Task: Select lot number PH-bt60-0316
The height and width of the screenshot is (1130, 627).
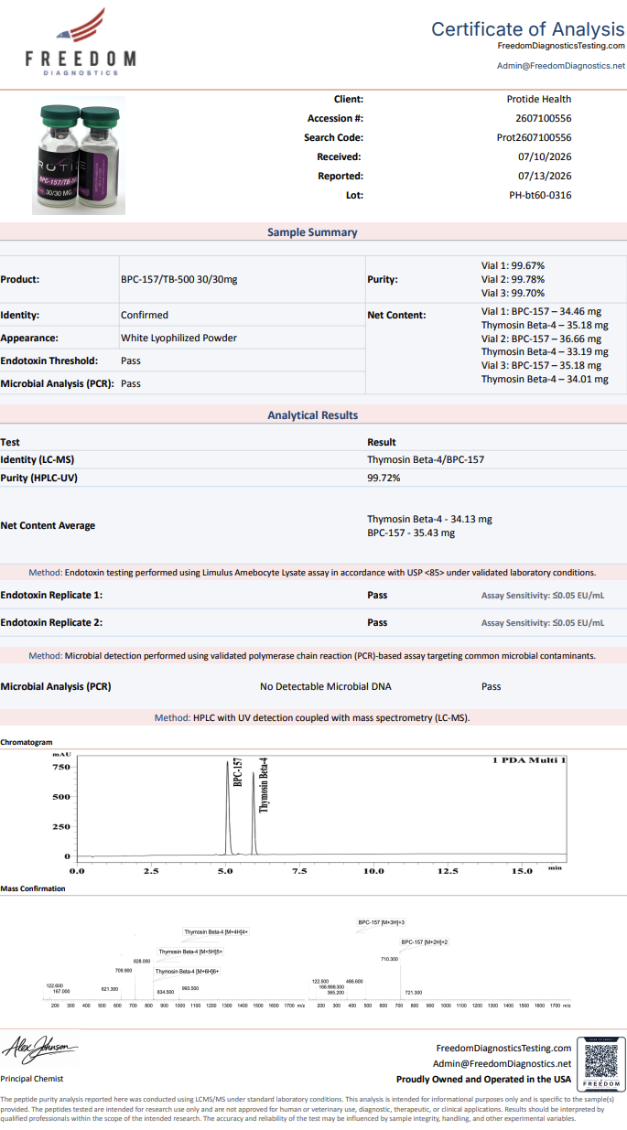Action: 540,195
